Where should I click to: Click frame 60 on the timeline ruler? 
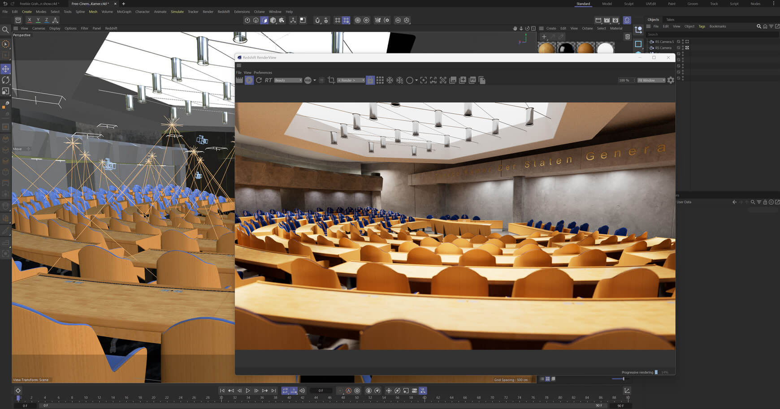[x=425, y=397]
